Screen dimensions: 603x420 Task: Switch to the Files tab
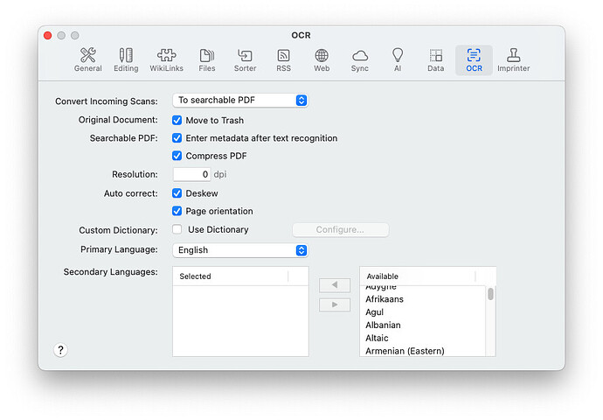pyautogui.click(x=206, y=59)
